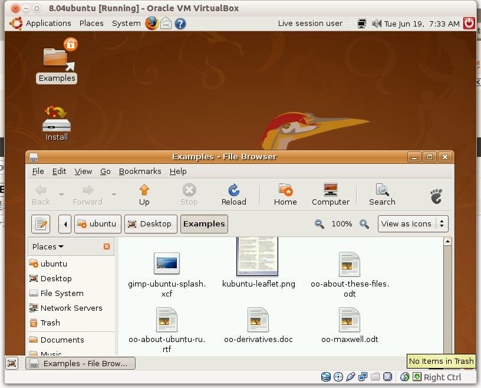Go to the Home folder
The height and width of the screenshot is (388, 481).
tap(285, 195)
